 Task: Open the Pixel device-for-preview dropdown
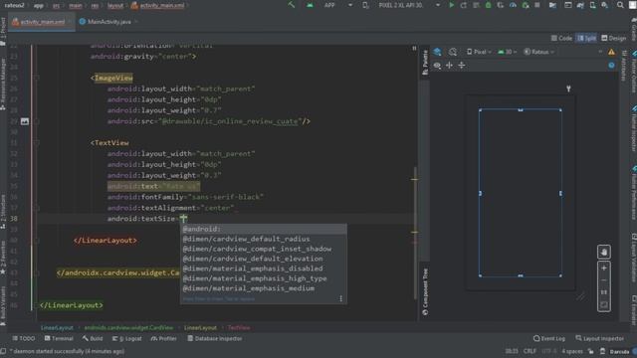tap(479, 52)
